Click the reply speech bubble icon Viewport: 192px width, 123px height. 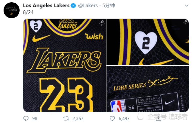26,118
